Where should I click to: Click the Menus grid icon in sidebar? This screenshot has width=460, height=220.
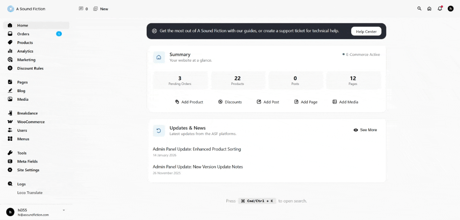click(x=10, y=139)
